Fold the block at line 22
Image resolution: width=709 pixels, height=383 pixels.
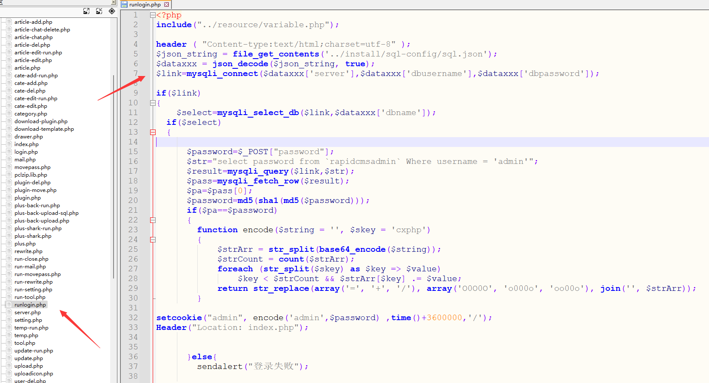pyautogui.click(x=153, y=220)
